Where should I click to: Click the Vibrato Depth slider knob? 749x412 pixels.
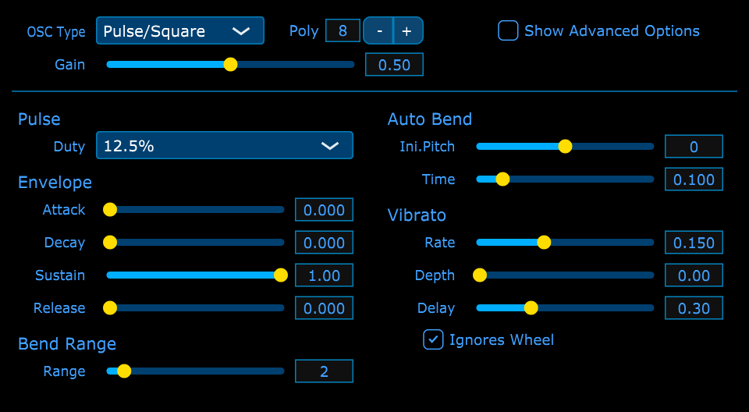480,275
